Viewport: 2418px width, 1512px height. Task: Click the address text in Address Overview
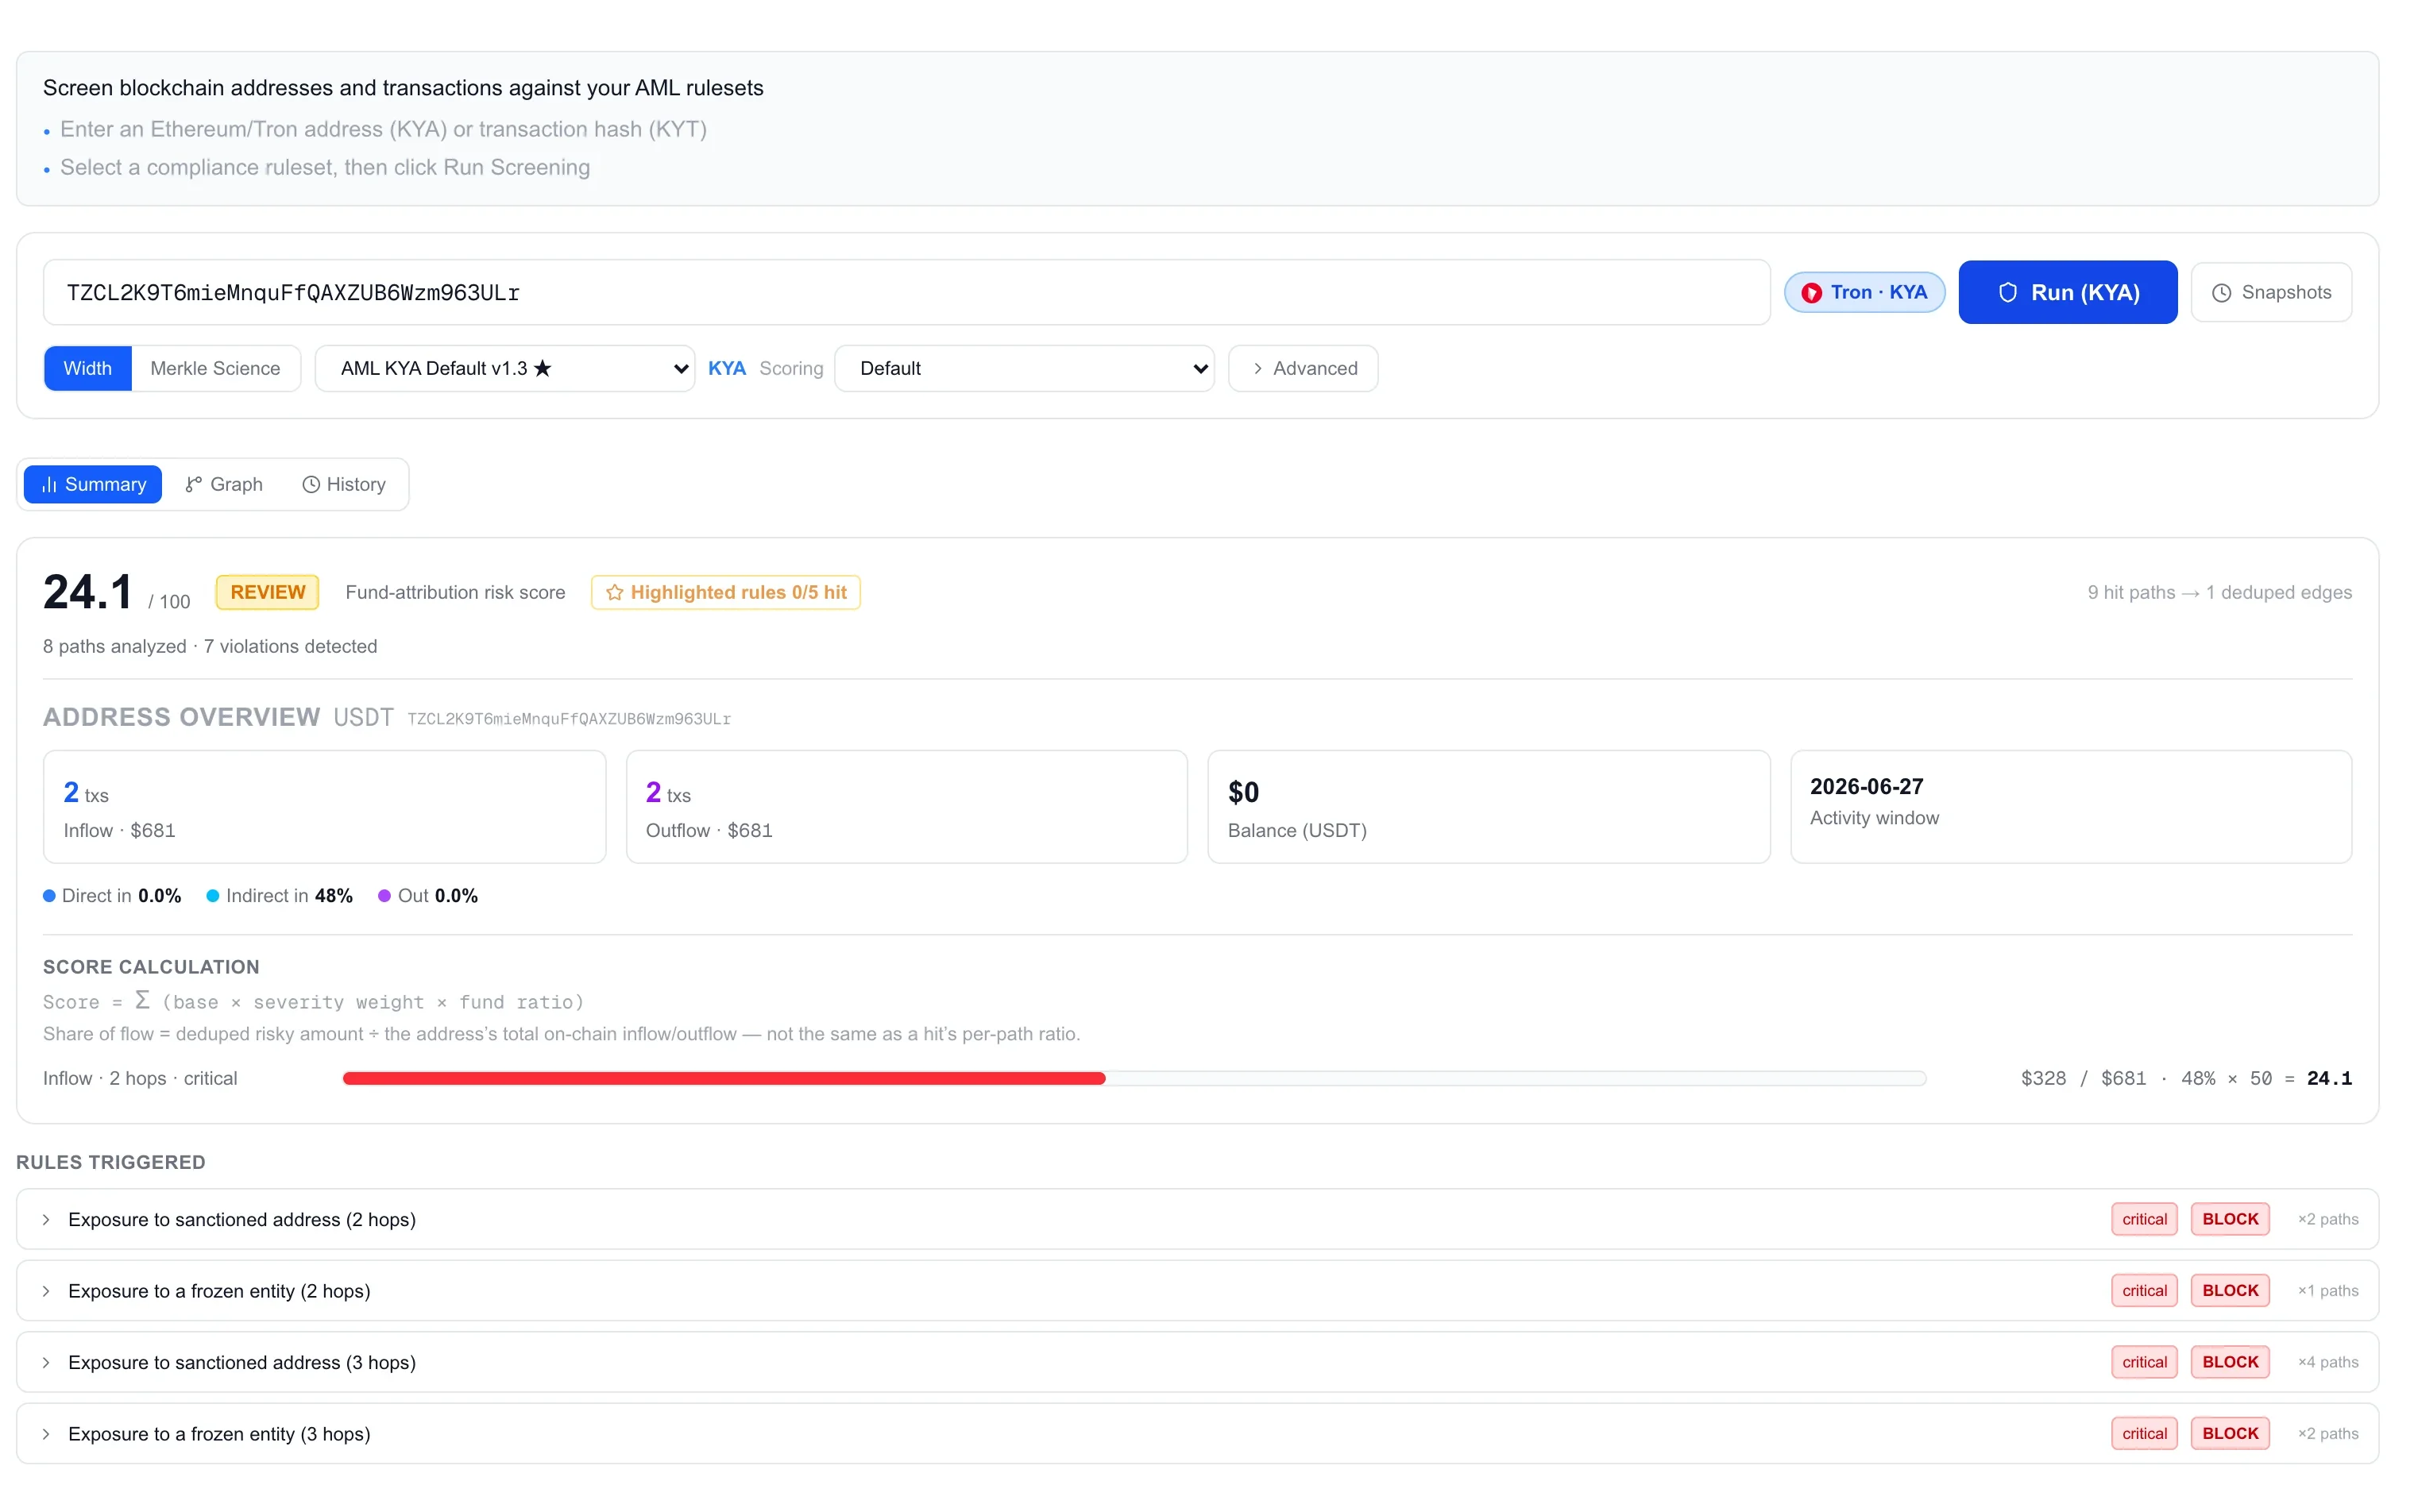point(569,719)
